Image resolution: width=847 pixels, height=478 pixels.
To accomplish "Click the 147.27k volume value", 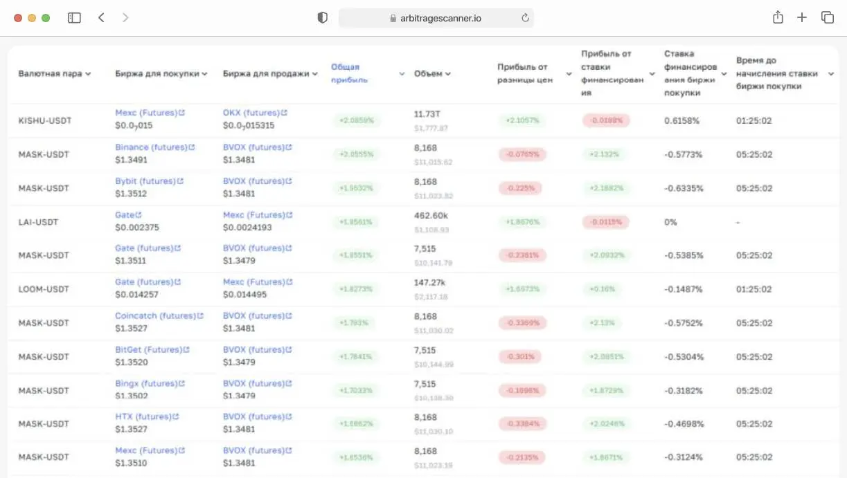I will [430, 284].
